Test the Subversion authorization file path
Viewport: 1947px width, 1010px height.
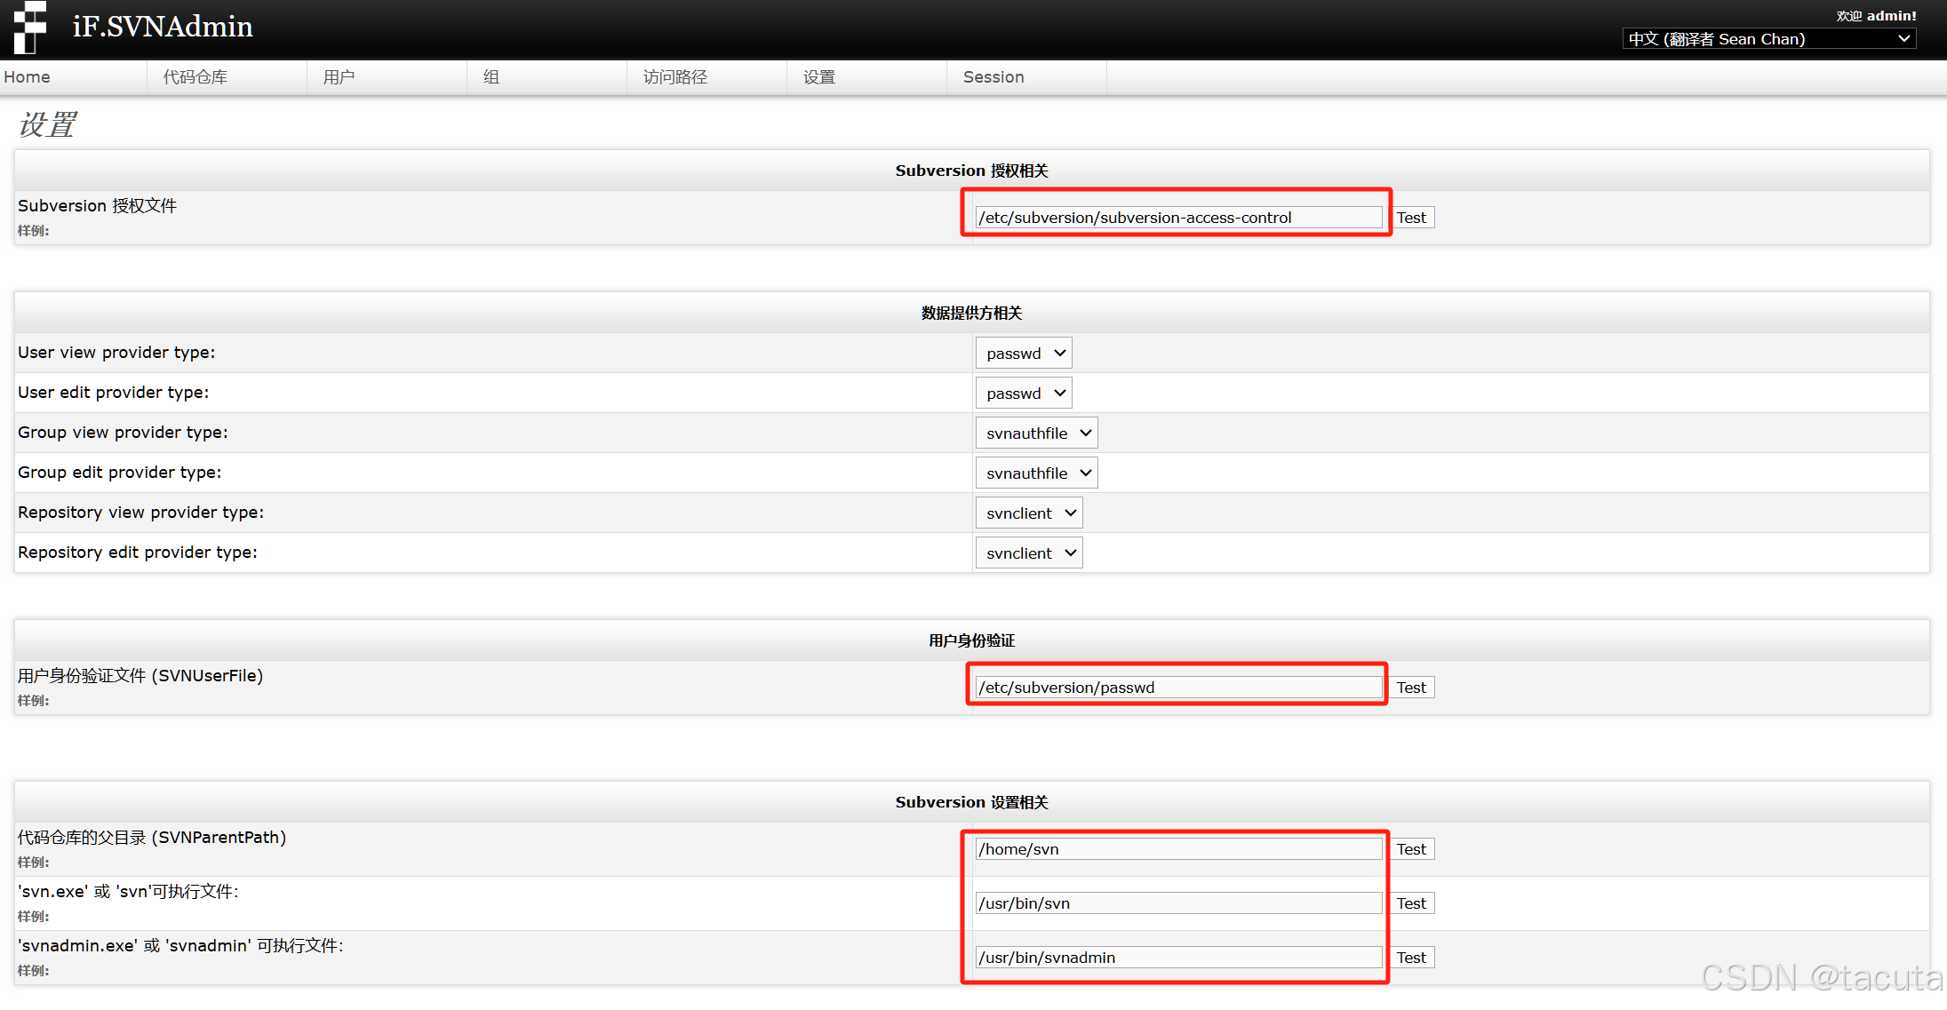pyautogui.click(x=1411, y=218)
